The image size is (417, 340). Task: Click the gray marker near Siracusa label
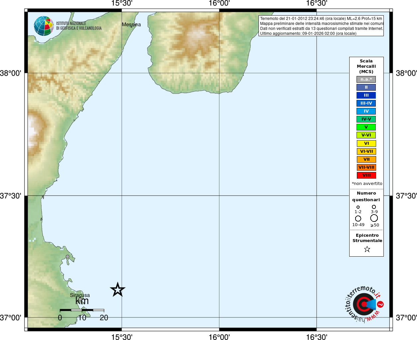(80, 299)
